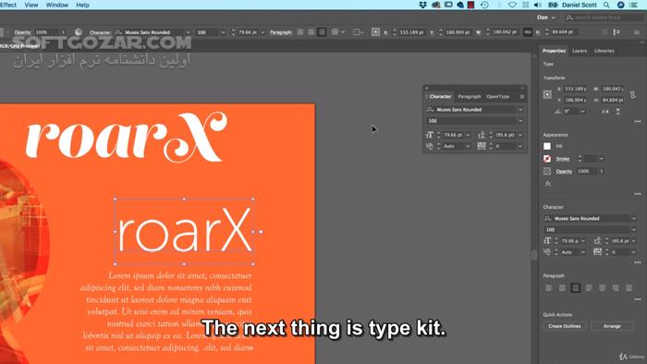Open Character link in control bar
647x364 pixels.
click(x=100, y=32)
